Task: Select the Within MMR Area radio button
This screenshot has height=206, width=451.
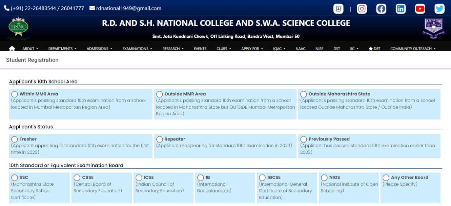Action: point(15,94)
